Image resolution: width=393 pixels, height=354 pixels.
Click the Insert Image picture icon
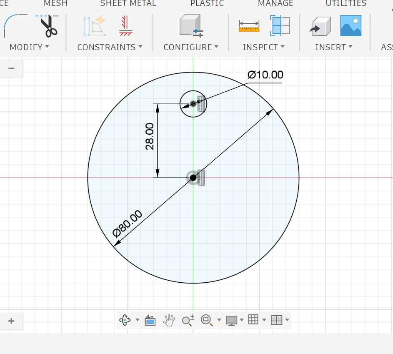(350, 25)
